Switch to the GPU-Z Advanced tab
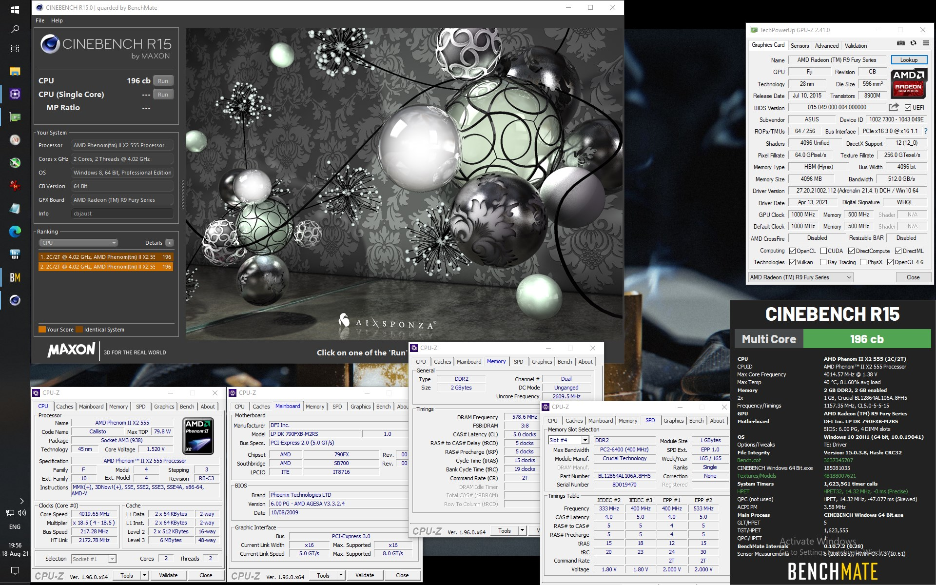Viewport: 936px width, 585px height. click(x=827, y=45)
